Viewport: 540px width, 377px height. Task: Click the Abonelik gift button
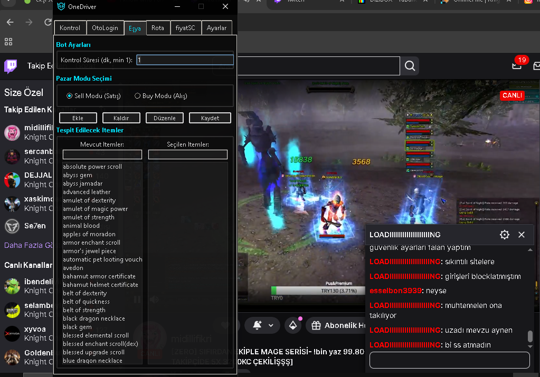336,325
